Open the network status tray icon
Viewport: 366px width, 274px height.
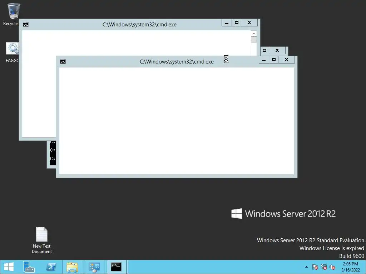pos(324,267)
